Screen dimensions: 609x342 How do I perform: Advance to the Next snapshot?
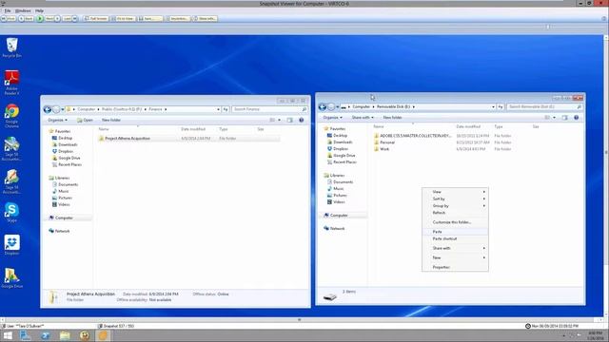coord(52,19)
